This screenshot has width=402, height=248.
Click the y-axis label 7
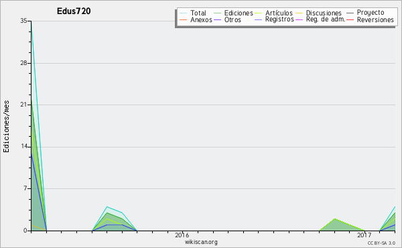point(25,188)
